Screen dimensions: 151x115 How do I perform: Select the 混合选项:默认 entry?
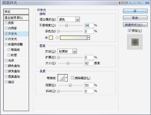(16, 18)
